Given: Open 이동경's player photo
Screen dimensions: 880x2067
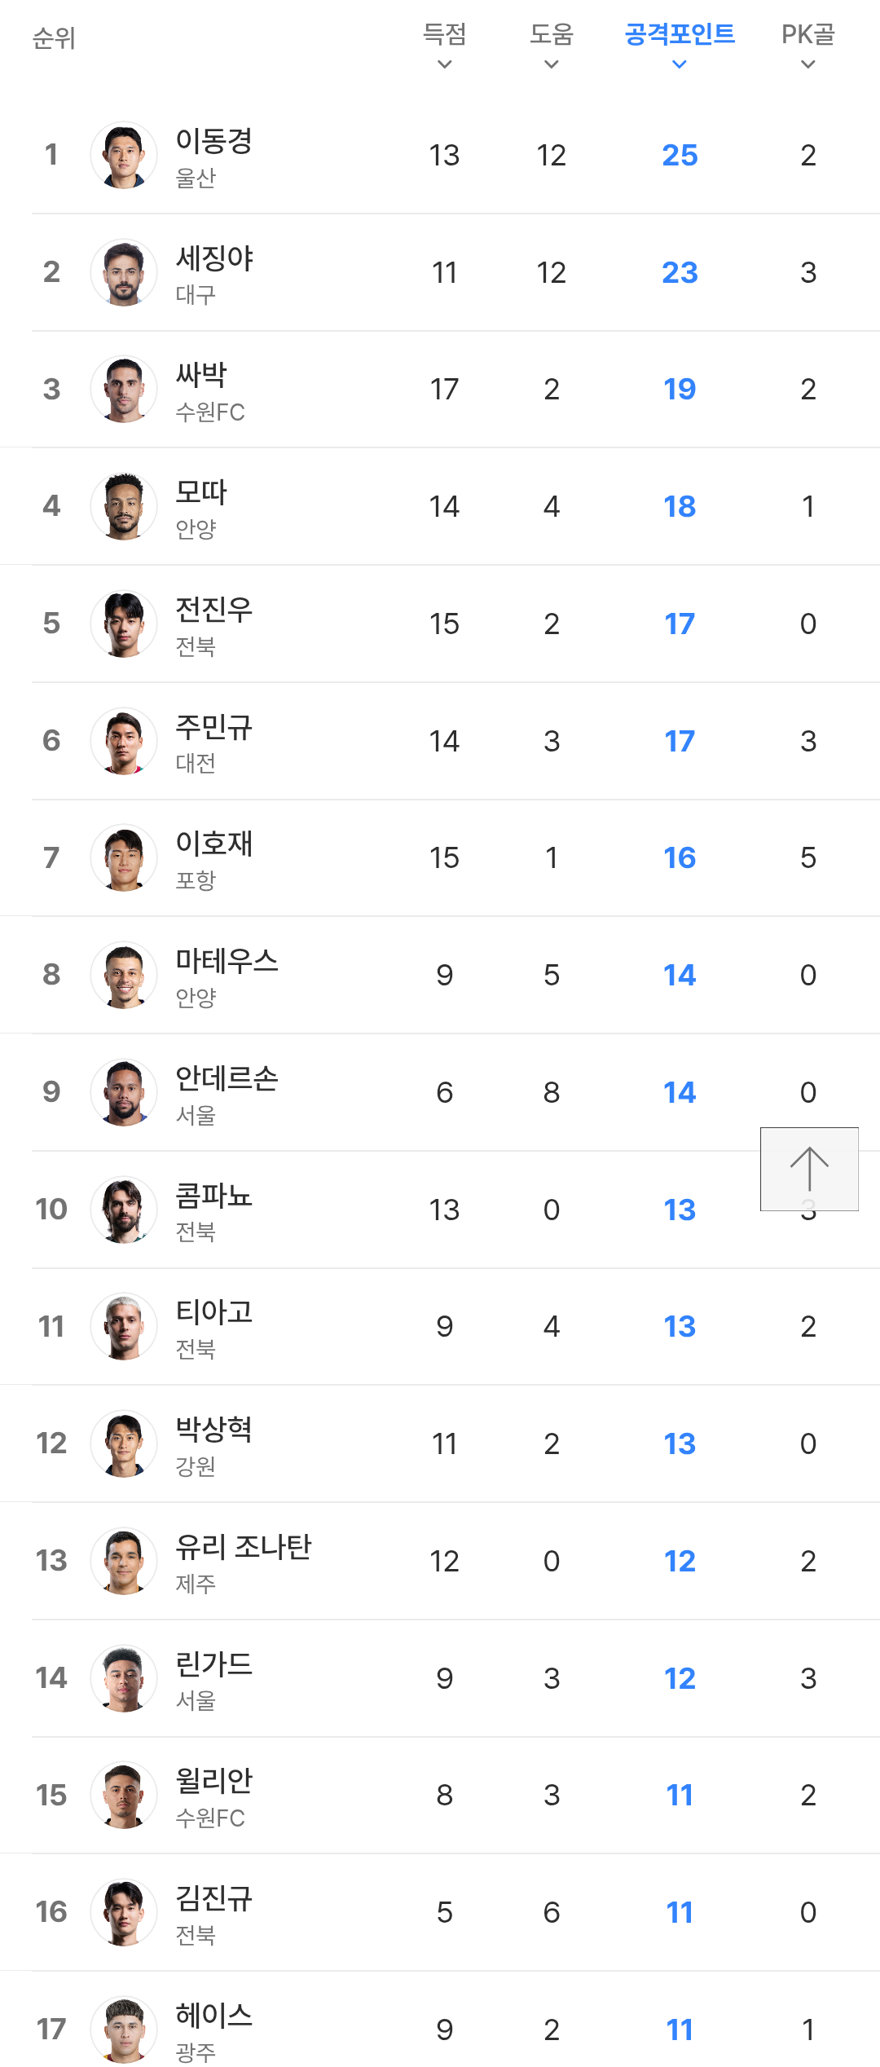Looking at the screenshot, I should click(x=124, y=155).
